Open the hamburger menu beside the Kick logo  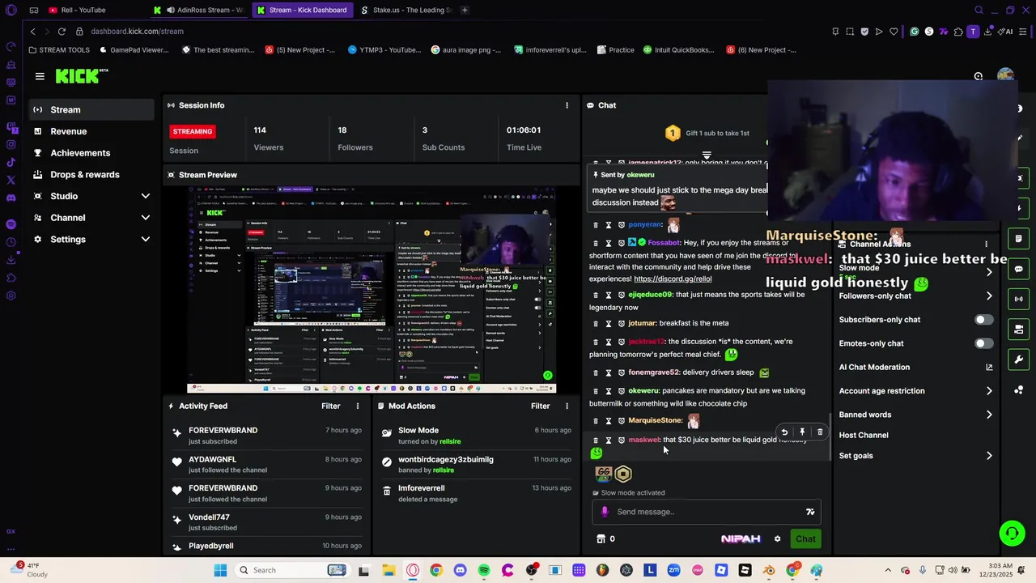40,76
